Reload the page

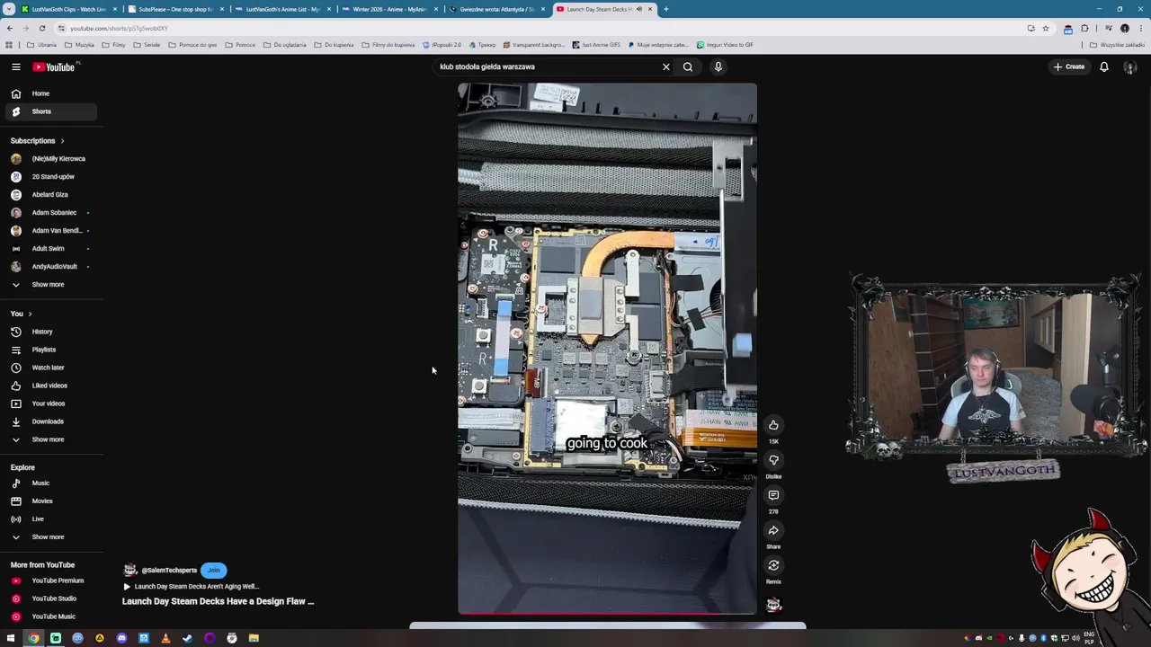click(41, 28)
